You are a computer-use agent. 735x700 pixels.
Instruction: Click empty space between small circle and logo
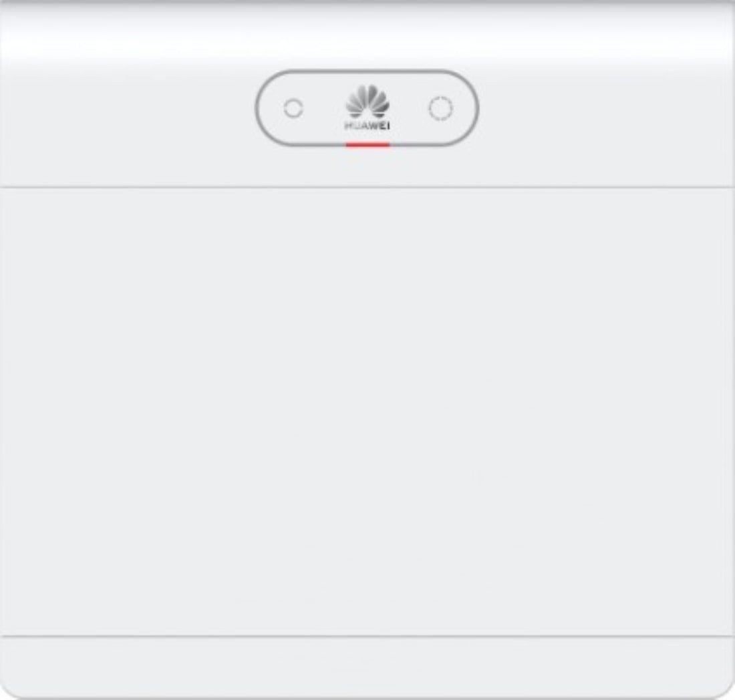click(x=324, y=109)
